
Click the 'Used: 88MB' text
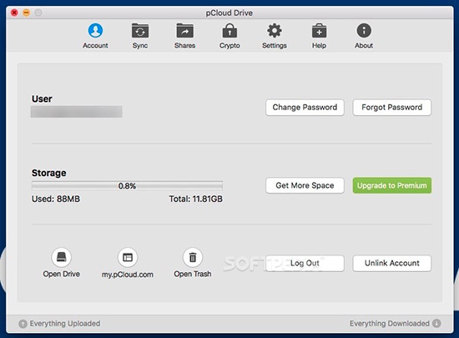pos(56,199)
